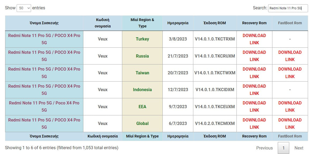Open FastBoot download link for EEA ROM

[290, 107]
